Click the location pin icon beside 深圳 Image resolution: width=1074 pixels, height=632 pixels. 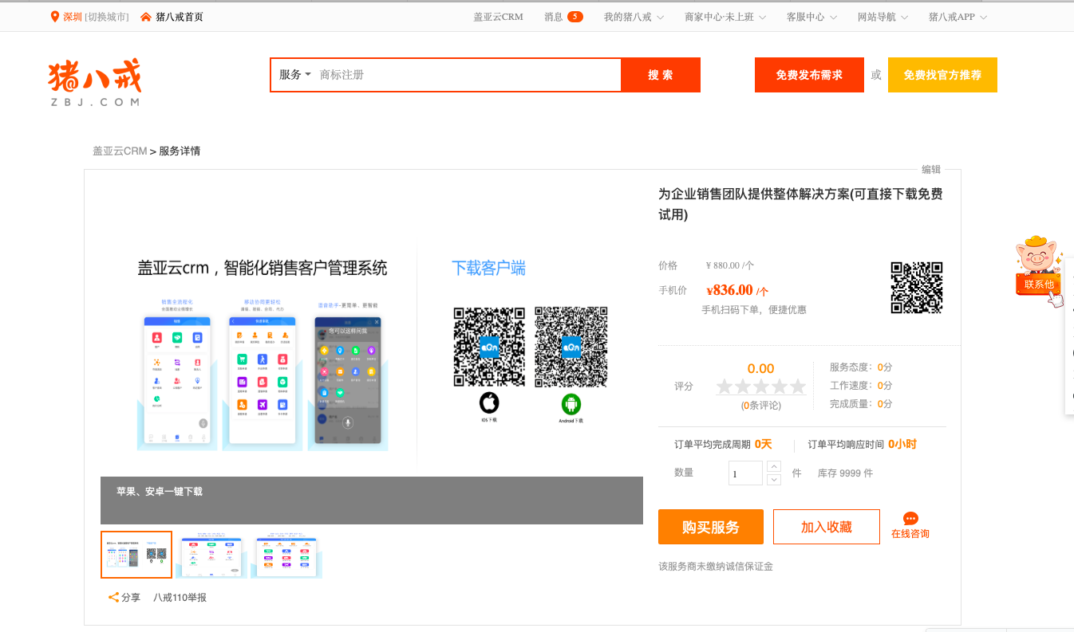tap(55, 17)
